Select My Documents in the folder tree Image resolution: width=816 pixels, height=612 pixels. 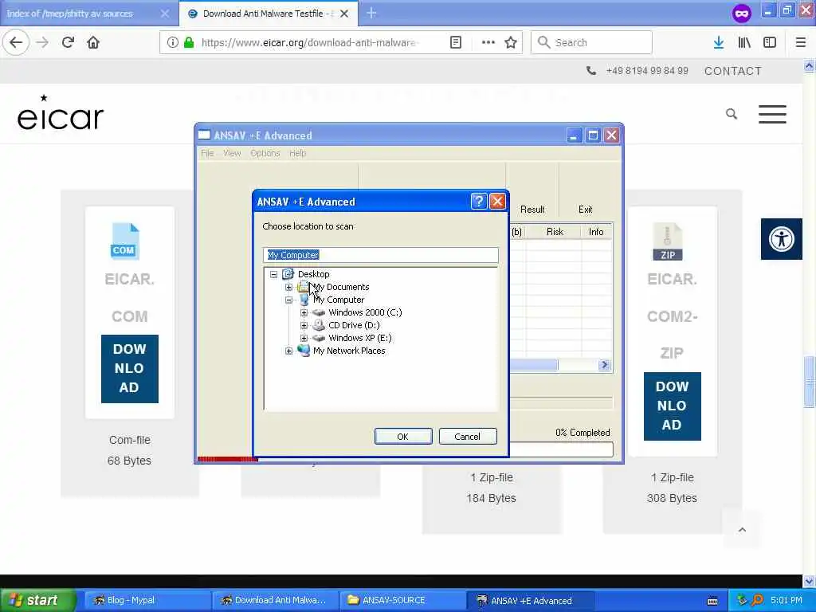(341, 287)
